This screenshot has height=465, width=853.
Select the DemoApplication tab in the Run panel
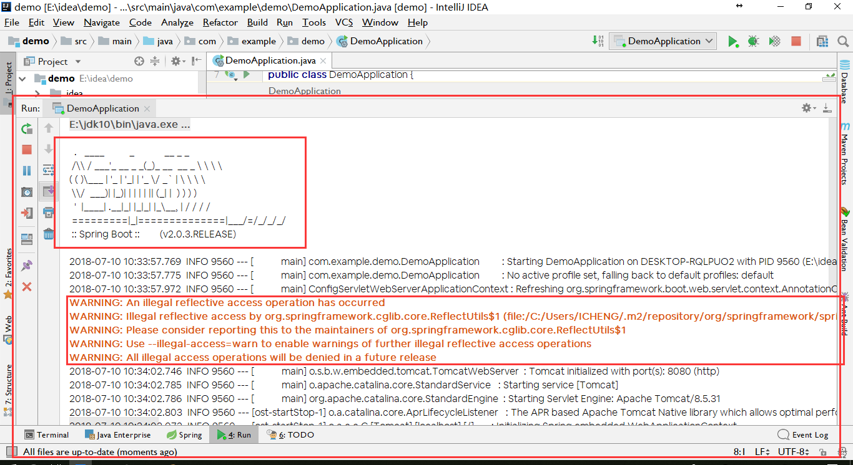99,108
